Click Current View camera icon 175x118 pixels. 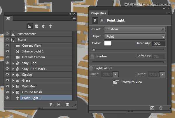pyautogui.click(x=17, y=46)
